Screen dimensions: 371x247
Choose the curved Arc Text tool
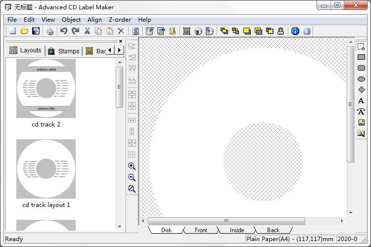(361, 112)
